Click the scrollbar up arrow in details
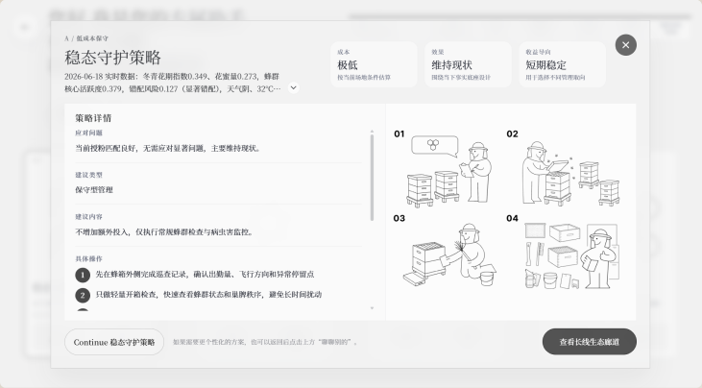702x388 pixels. 372,132
